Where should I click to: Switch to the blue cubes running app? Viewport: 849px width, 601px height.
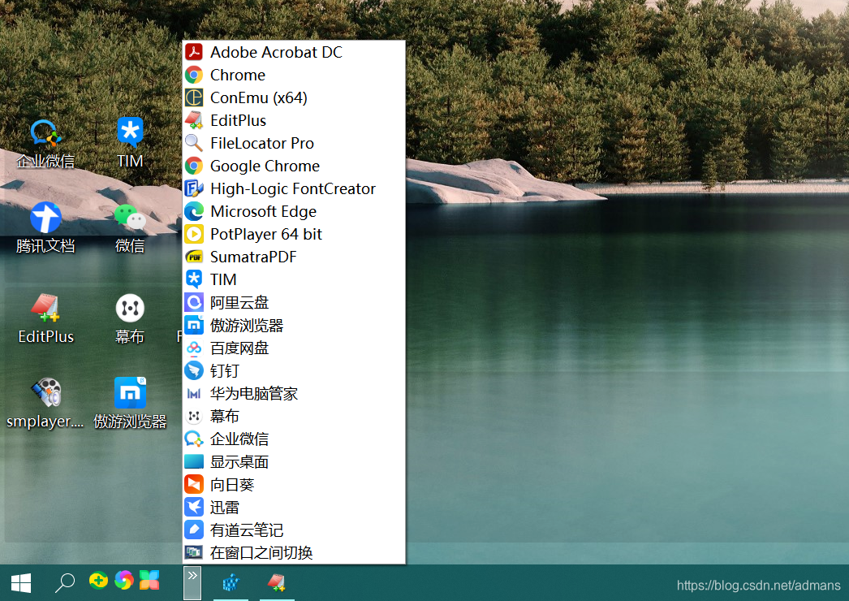point(231,582)
